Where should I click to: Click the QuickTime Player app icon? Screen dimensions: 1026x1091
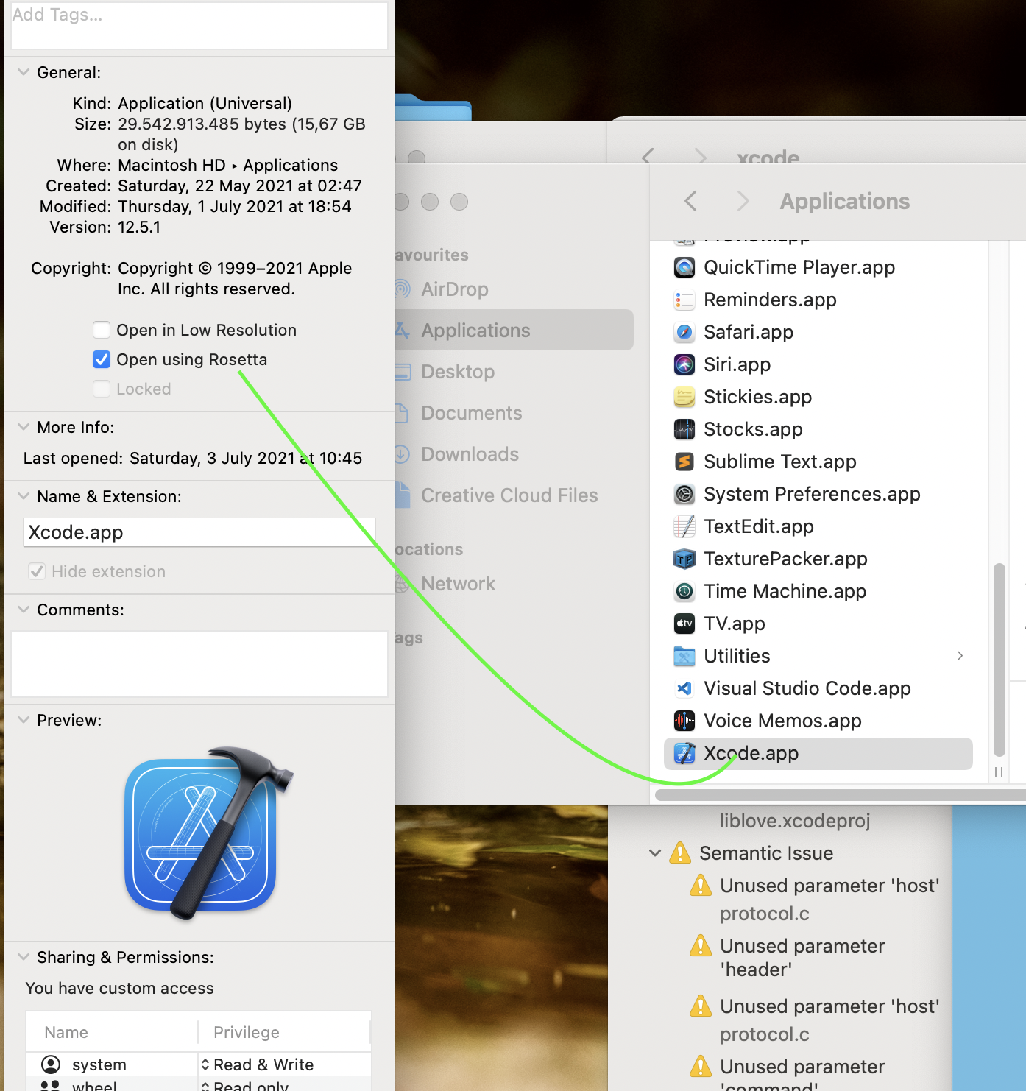click(x=684, y=267)
